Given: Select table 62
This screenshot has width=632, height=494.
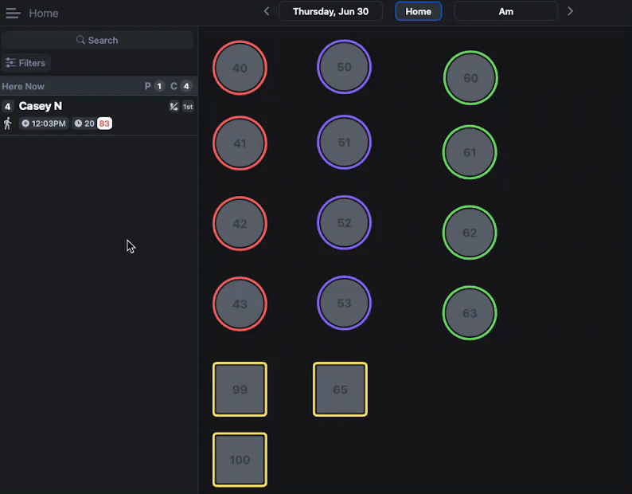Looking at the screenshot, I should coord(470,233).
